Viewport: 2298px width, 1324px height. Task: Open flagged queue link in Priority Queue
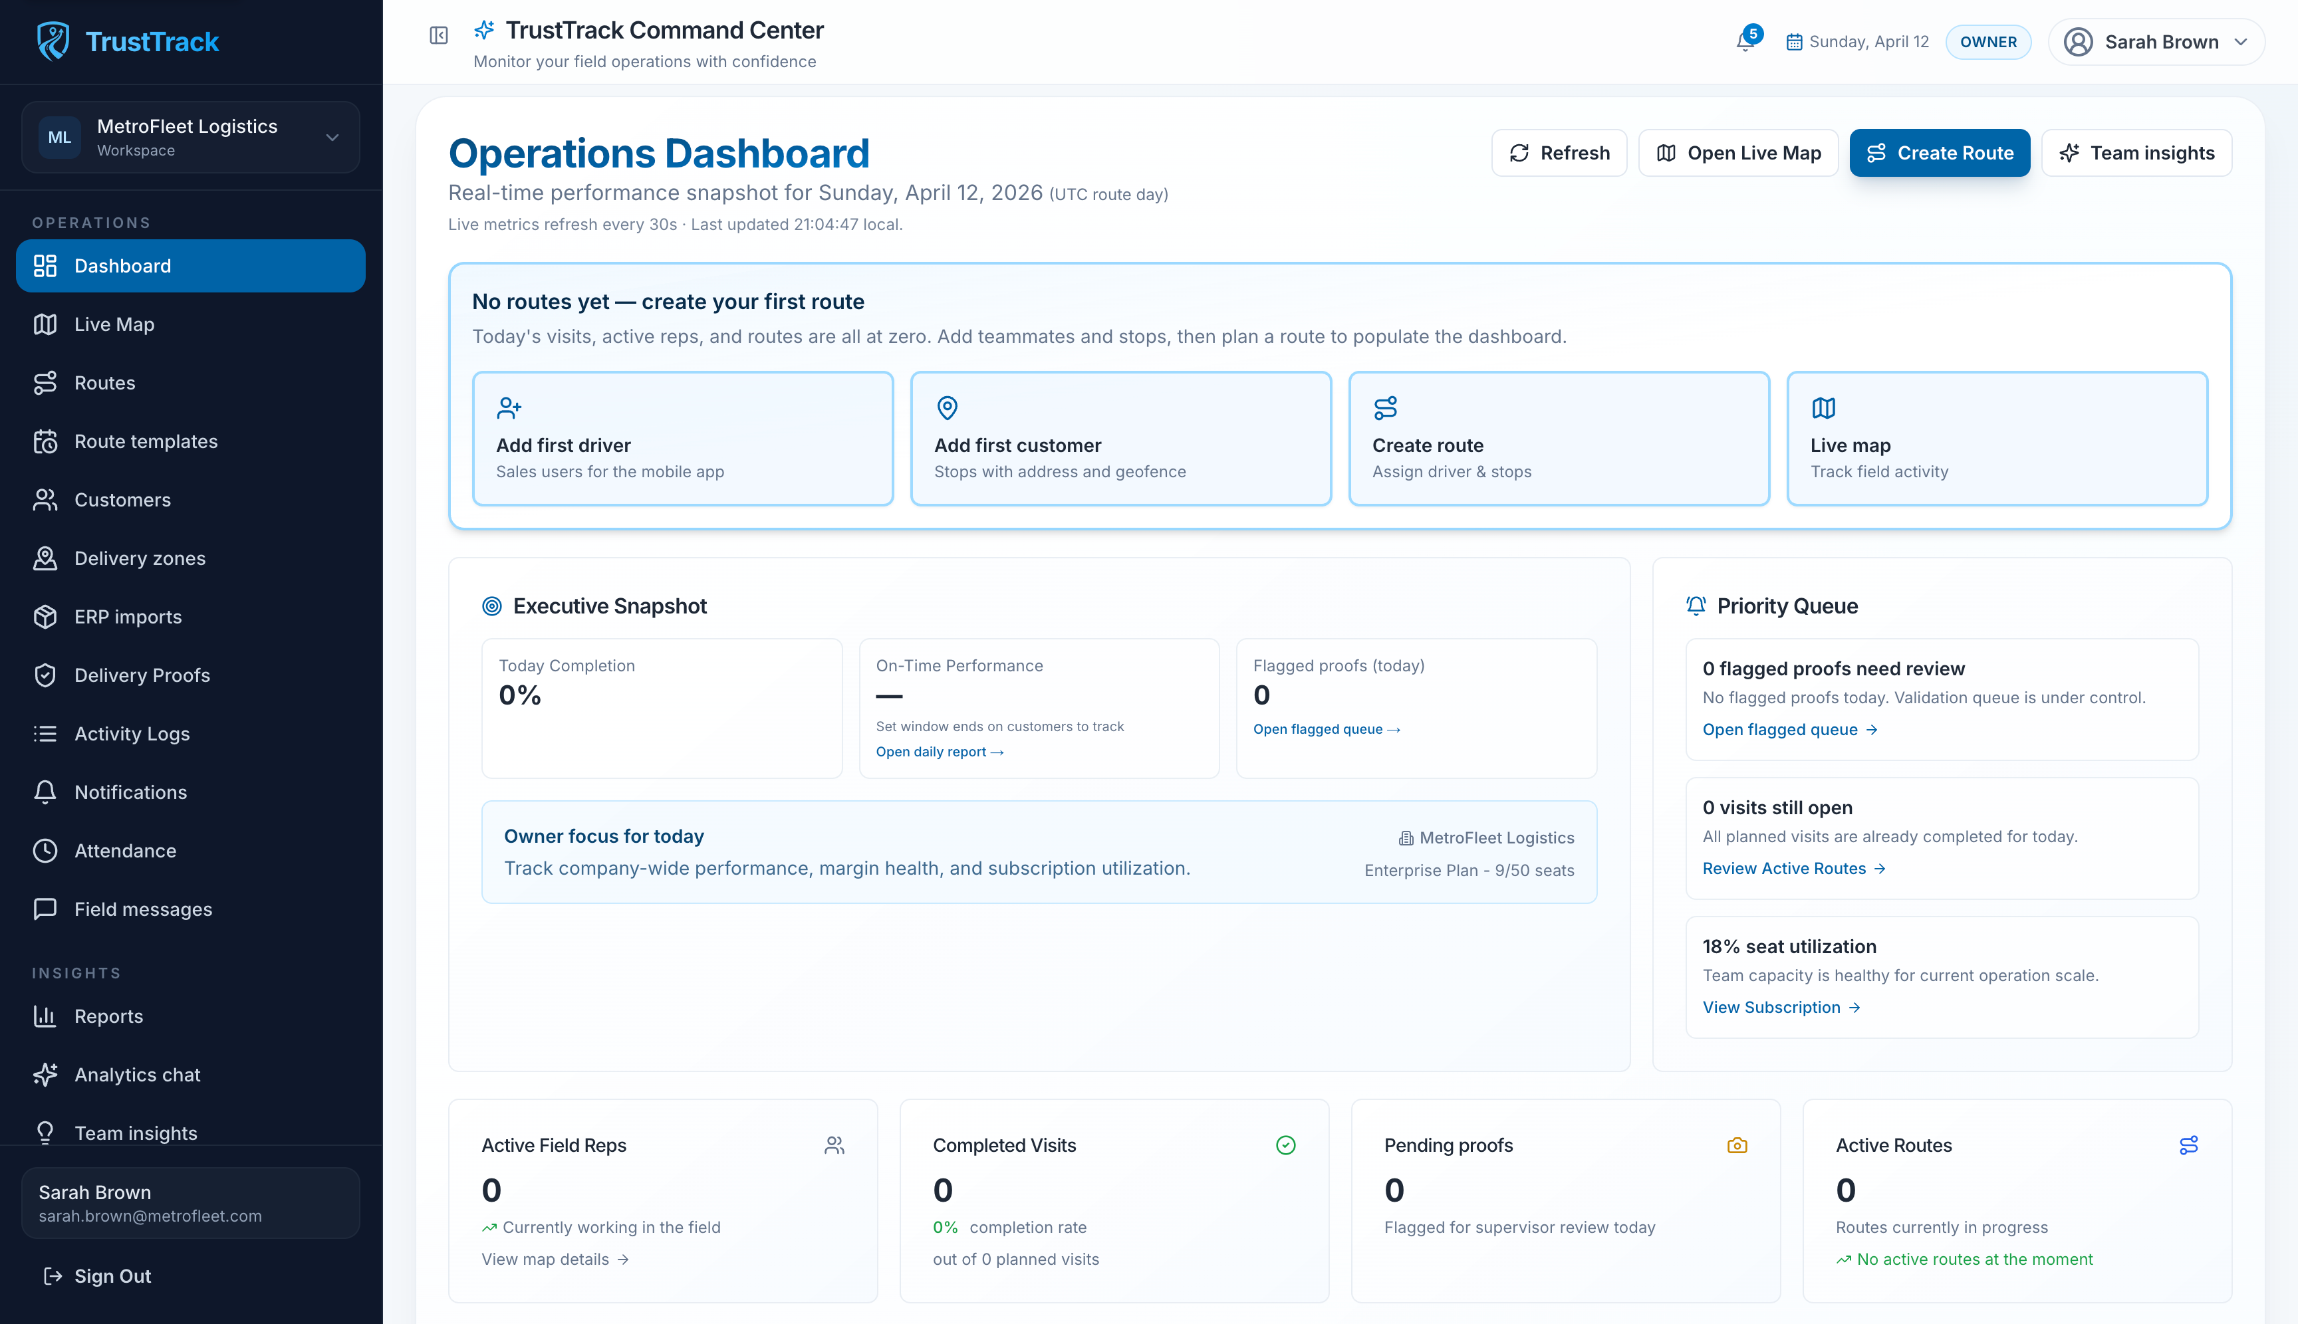[1789, 729]
